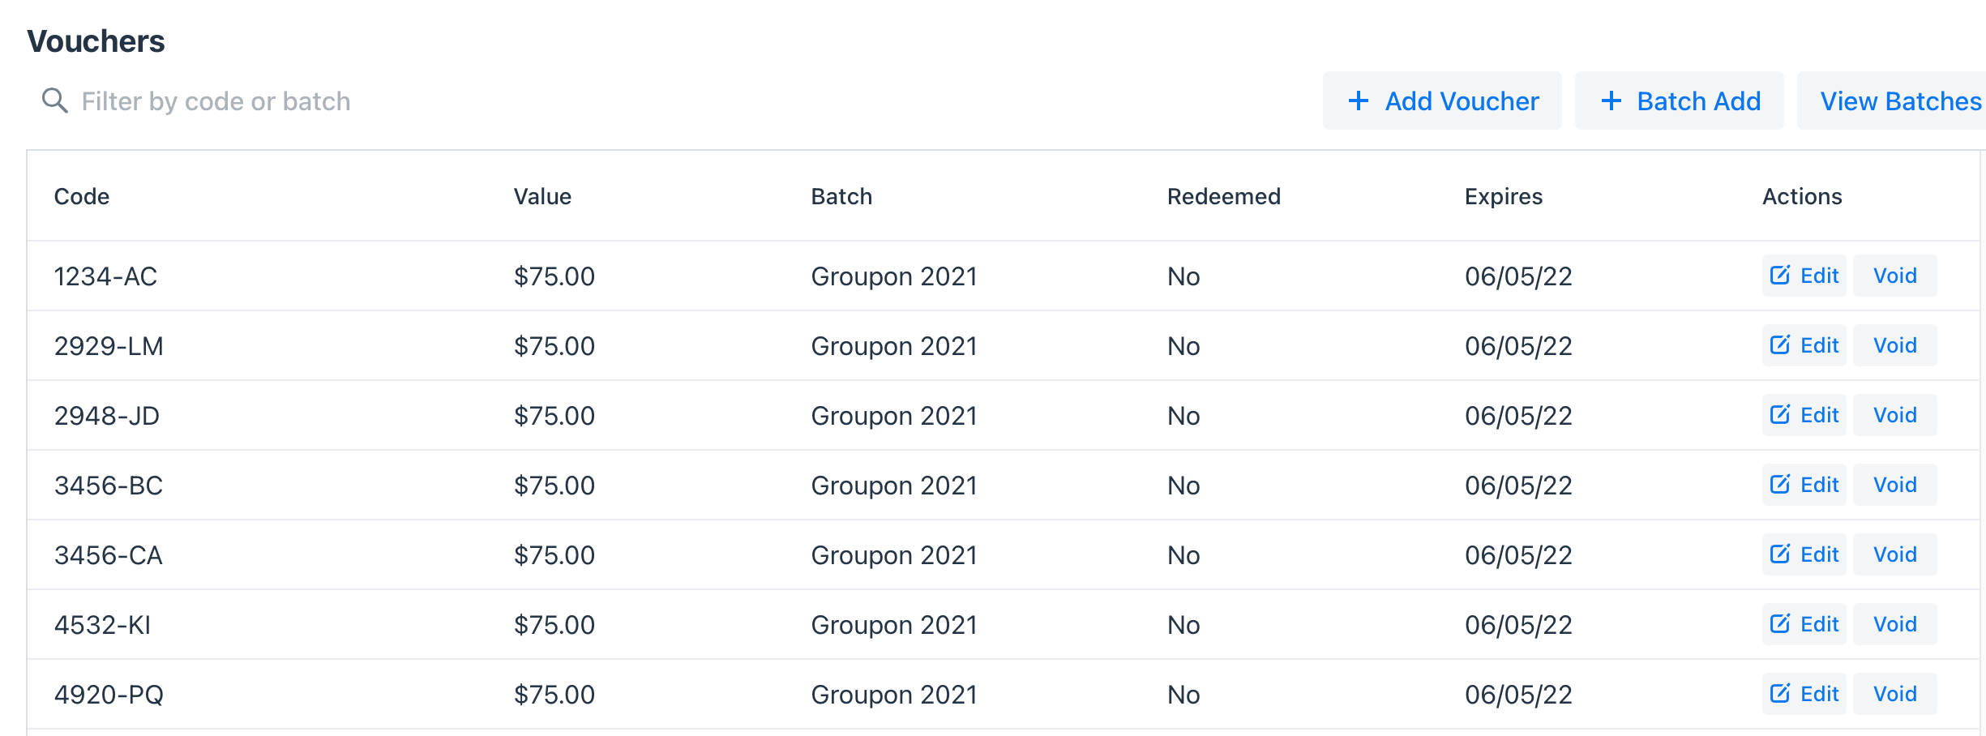
Task: Click the Expires column header
Action: (x=1504, y=196)
